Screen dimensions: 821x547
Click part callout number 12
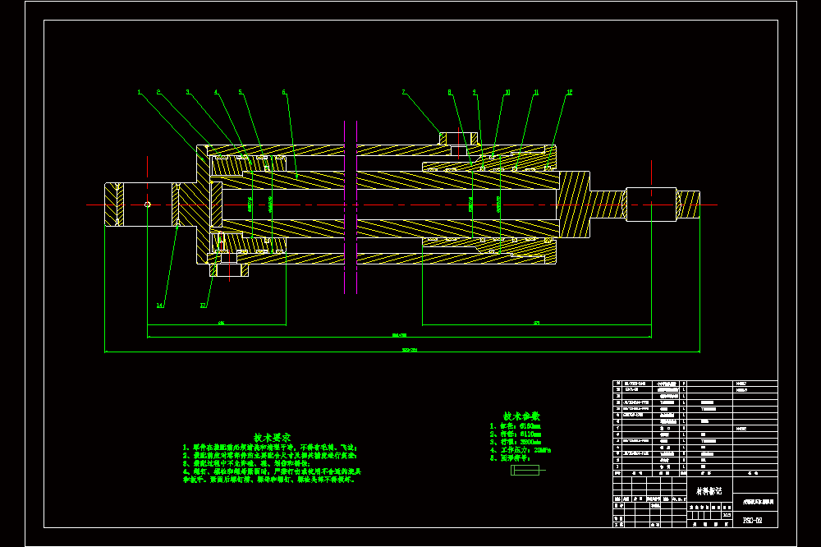(569, 92)
